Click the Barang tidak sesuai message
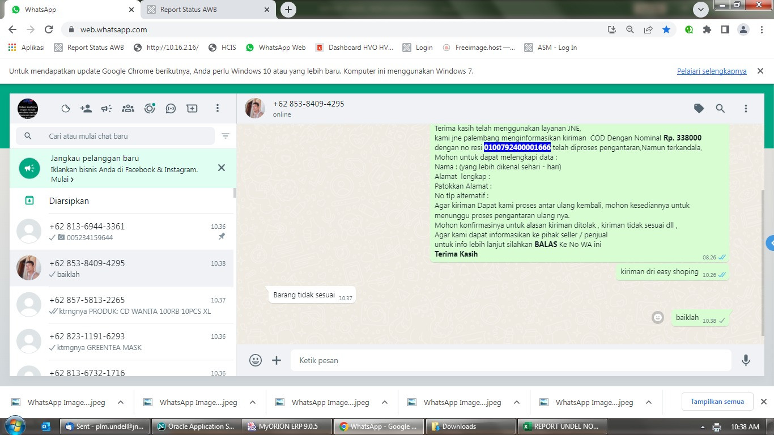Viewport: 774px width, 435px height. [312, 295]
